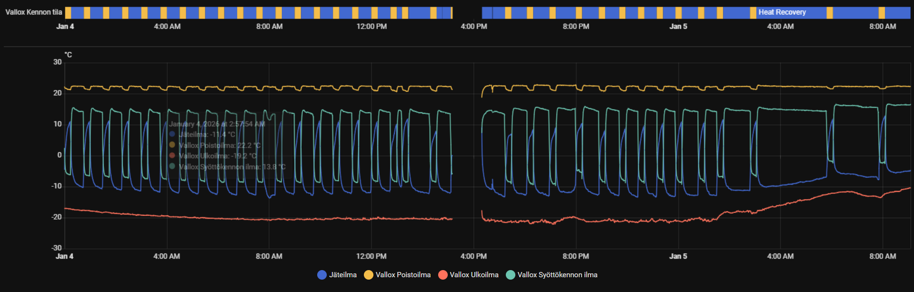Select the Syöttökennon ilma 13.8 °C tooltip entry
Viewport: 914px width, 292px height.
tap(232, 167)
